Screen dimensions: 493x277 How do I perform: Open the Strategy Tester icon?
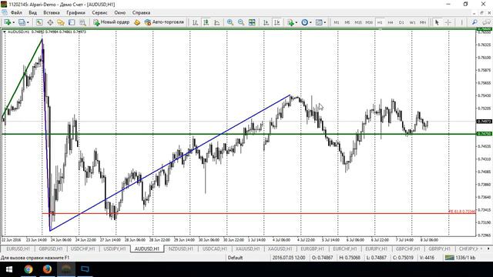click(x=82, y=22)
